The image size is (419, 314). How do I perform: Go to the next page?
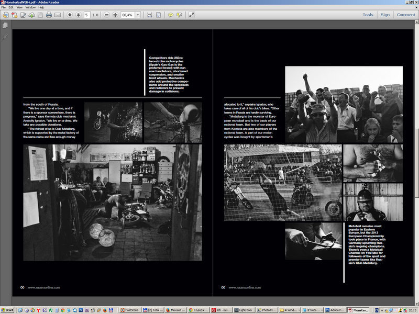point(79,15)
